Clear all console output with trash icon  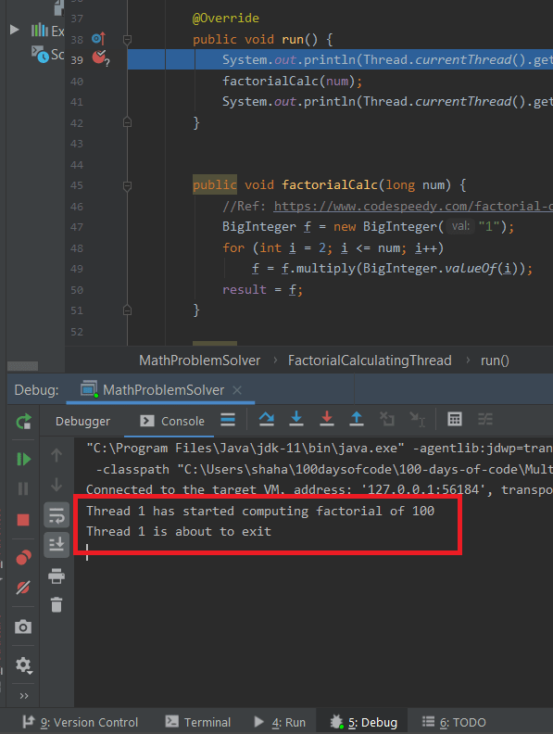pos(57,605)
